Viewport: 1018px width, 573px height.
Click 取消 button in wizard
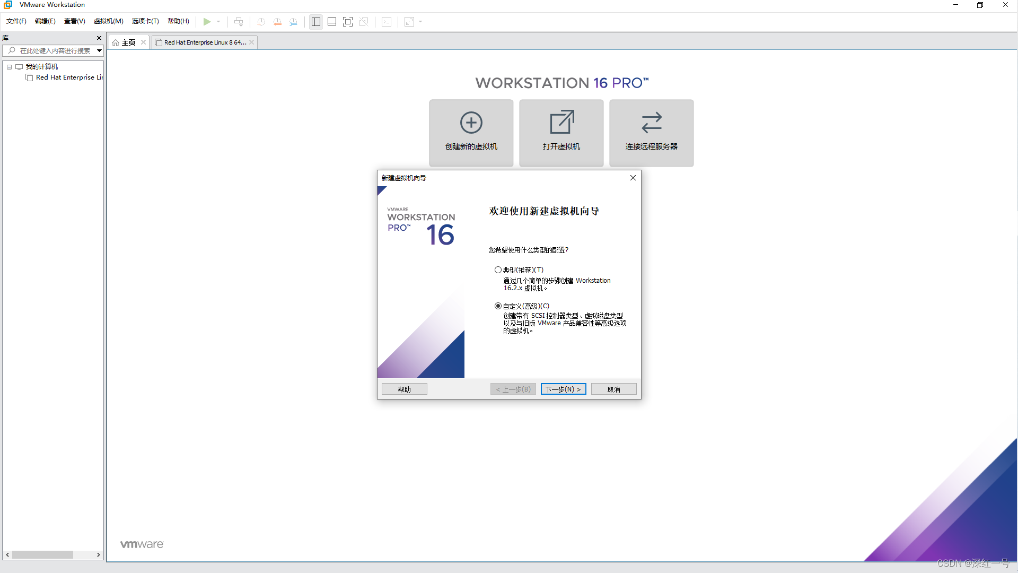tap(613, 389)
